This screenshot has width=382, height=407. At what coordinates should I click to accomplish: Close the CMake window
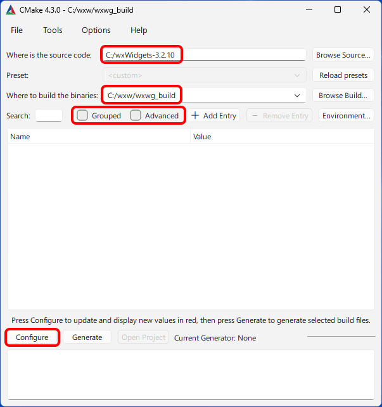[x=367, y=10]
